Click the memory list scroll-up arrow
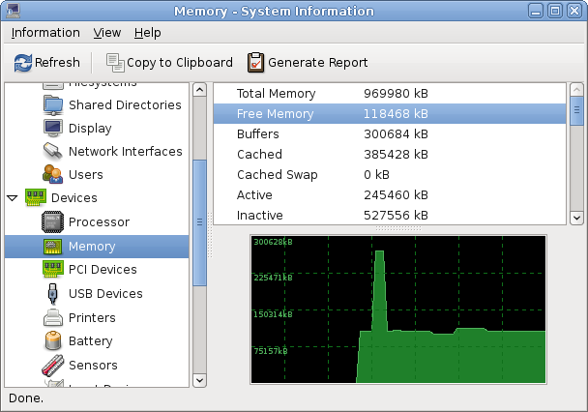Viewport: 588px width, 412px height. click(575, 90)
